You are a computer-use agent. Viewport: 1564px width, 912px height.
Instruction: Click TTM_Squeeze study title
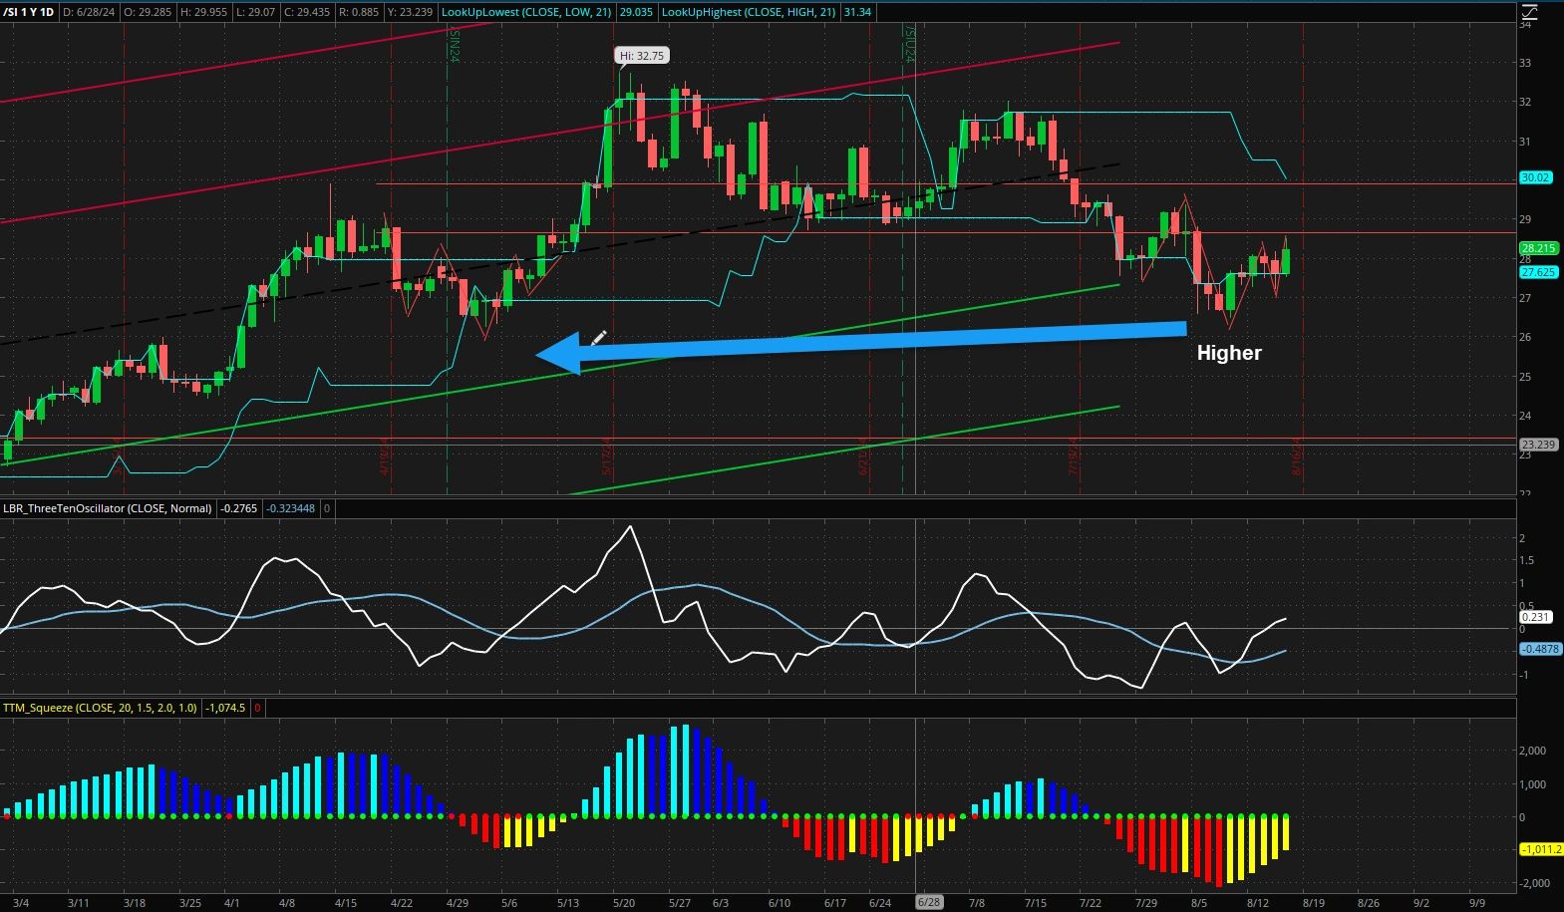pos(100,708)
